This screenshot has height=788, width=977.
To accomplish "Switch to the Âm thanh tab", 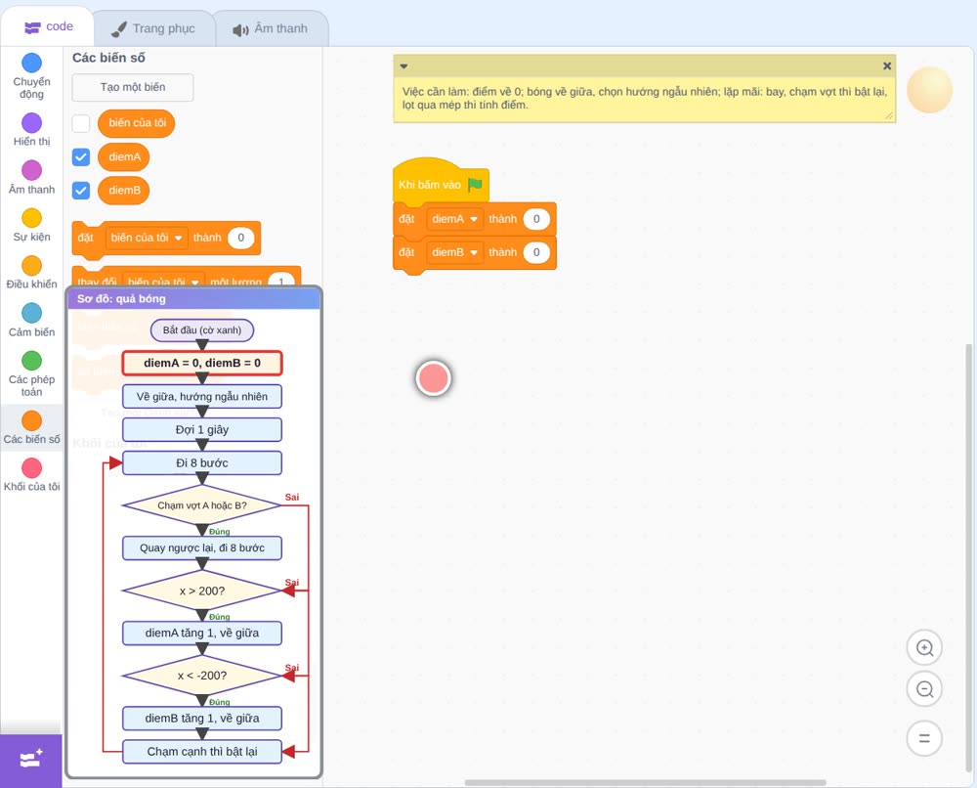I will 271,28.
